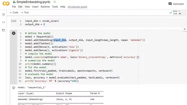Click the Colab logo

pyautogui.click(x=6, y=3)
